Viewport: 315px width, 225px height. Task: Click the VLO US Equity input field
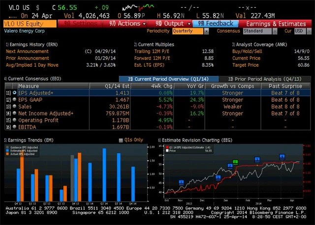click(30, 23)
